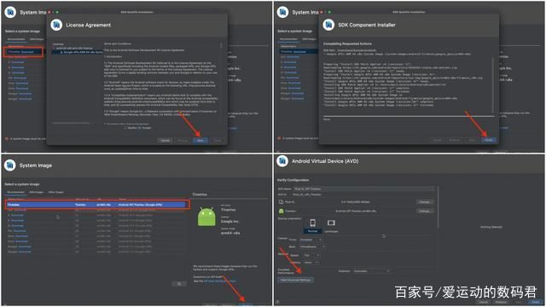Click the green Android system image icon in AVD

click(281, 211)
